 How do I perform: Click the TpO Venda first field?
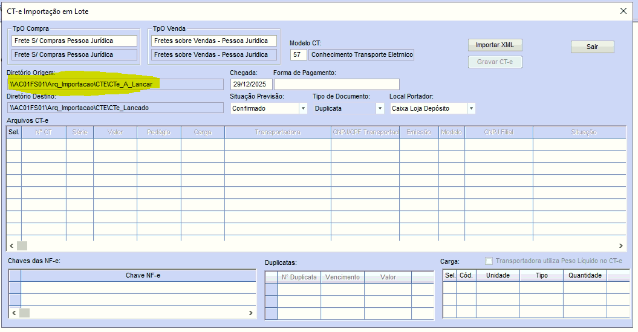tap(214, 41)
